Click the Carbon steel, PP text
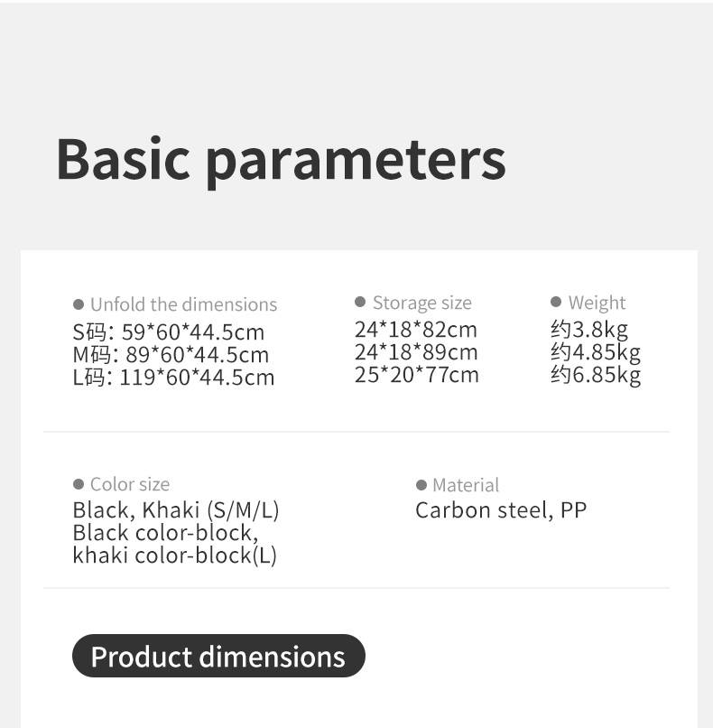Screen dimensions: 713x728 tap(501, 510)
